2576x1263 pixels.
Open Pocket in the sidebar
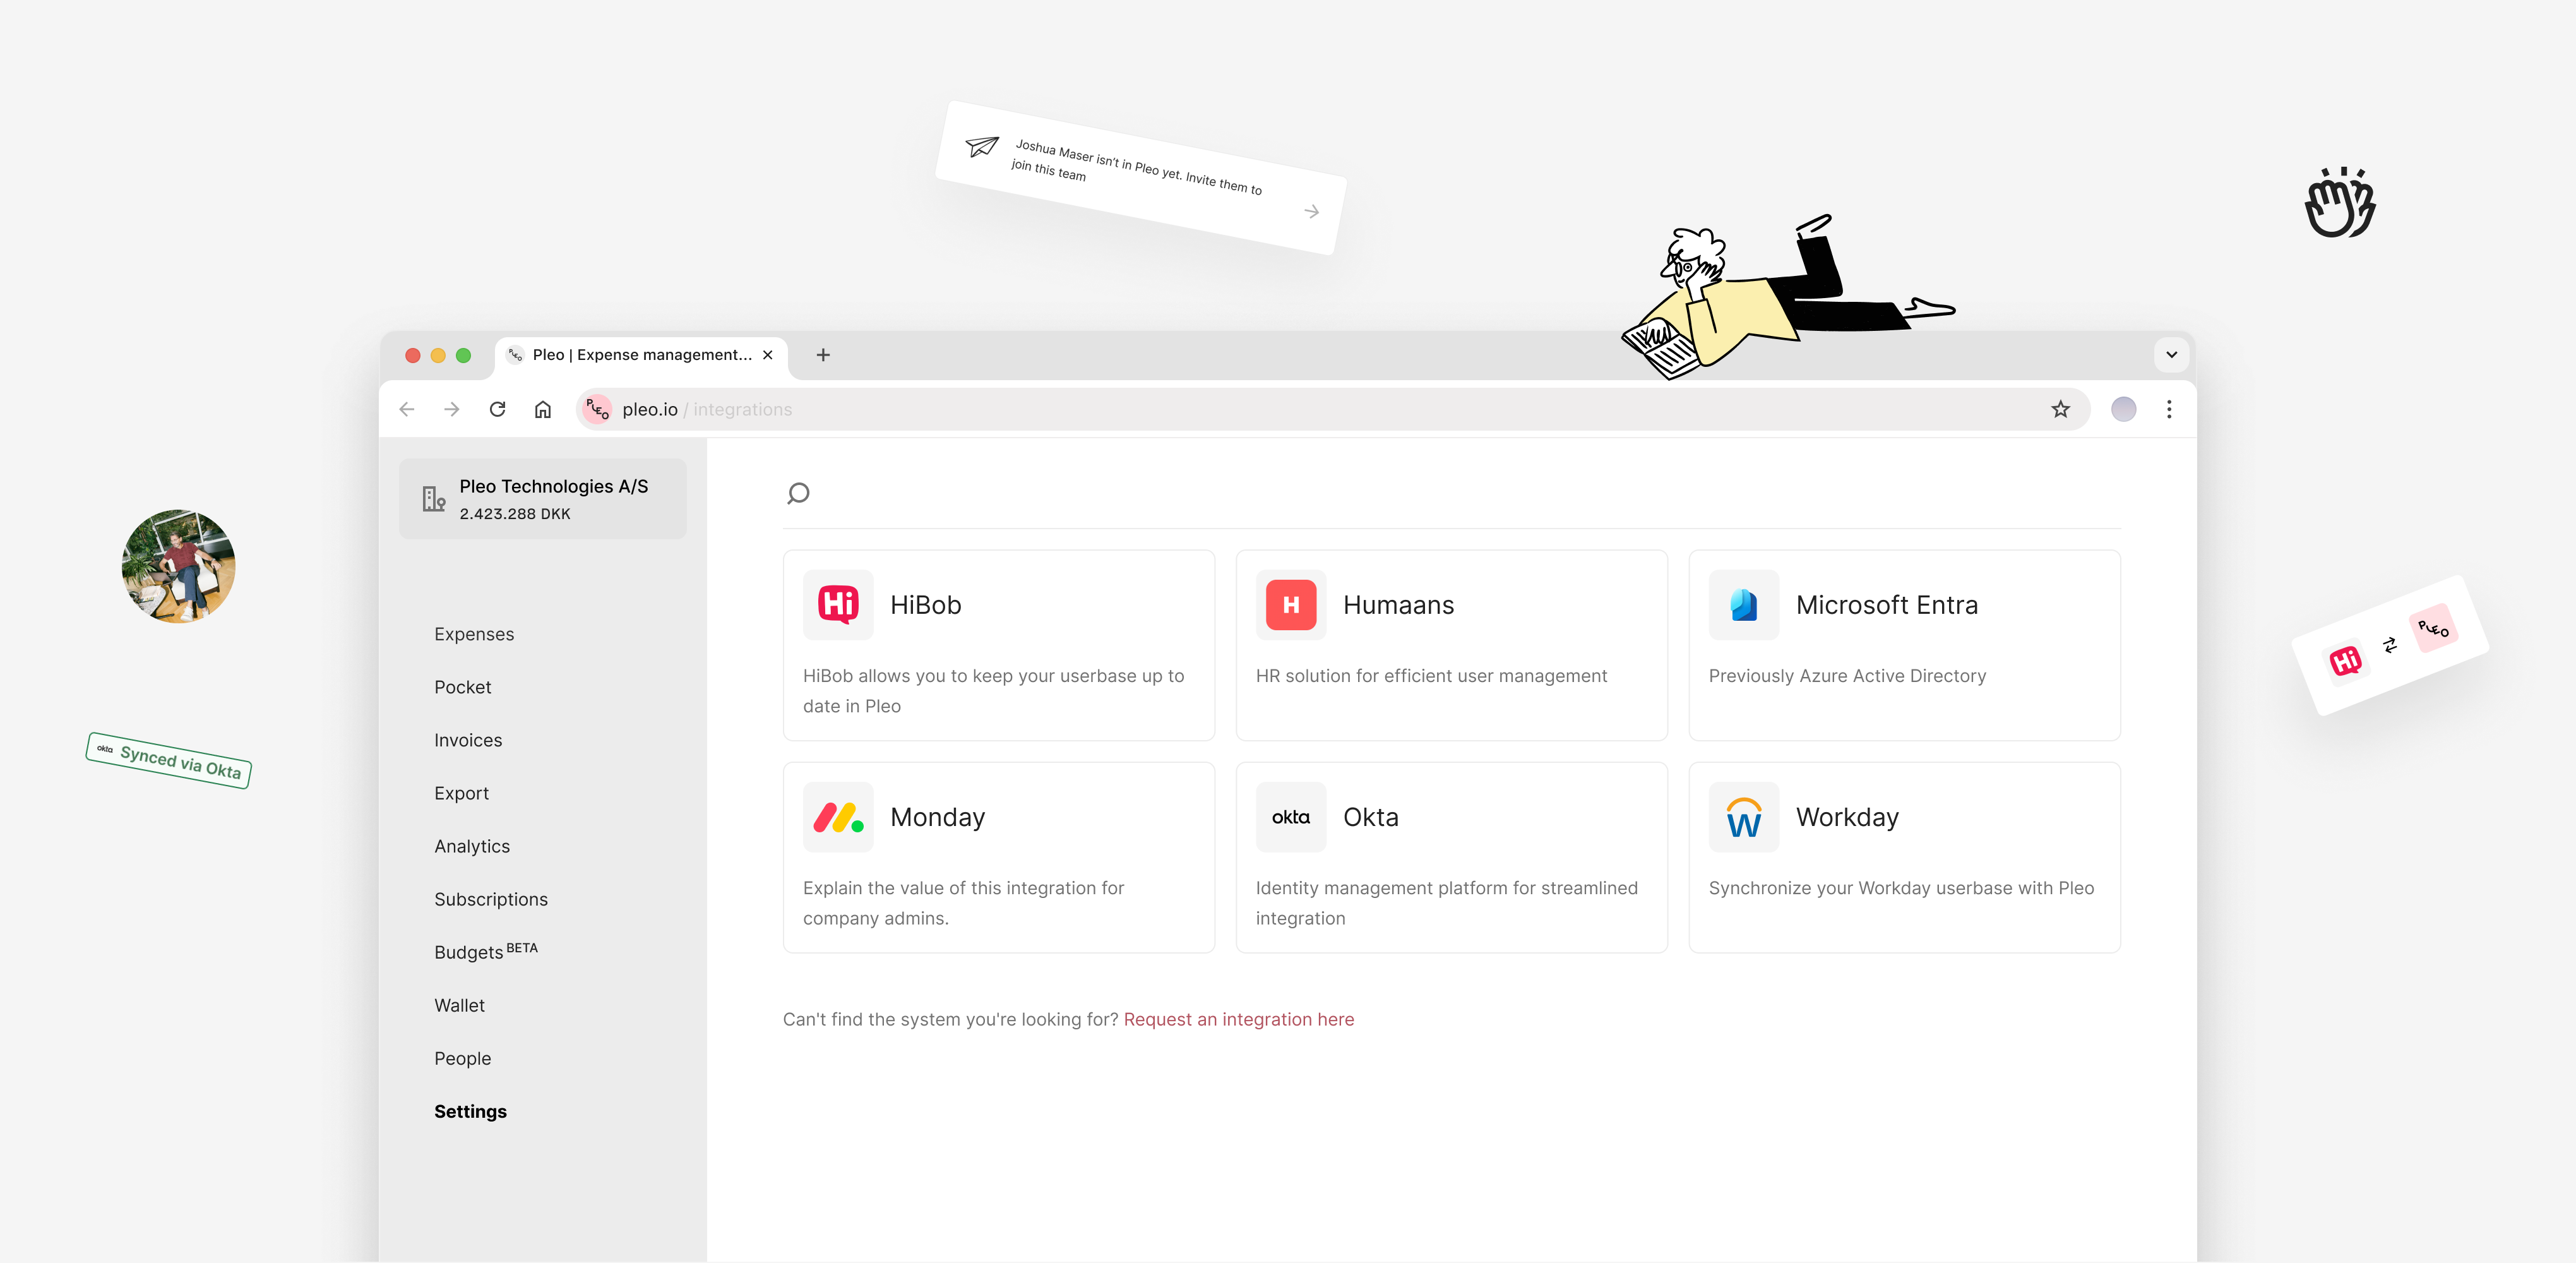[463, 687]
